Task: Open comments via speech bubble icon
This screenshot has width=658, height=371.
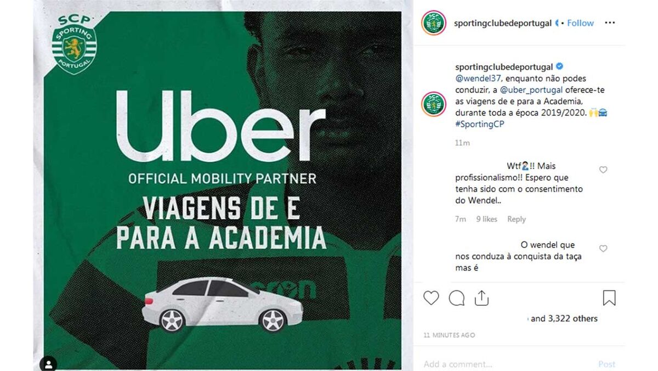Action: coord(456,298)
